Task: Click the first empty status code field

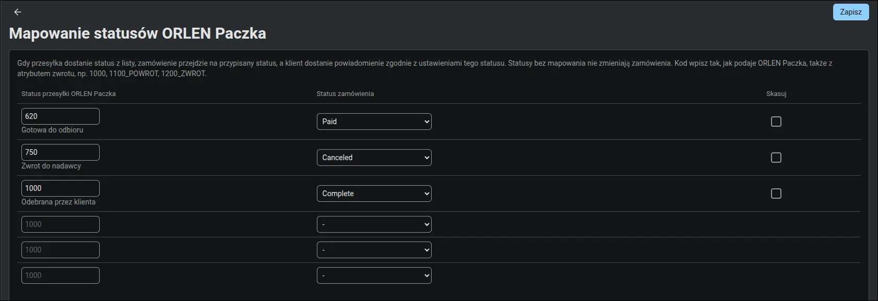Action: pyautogui.click(x=61, y=224)
